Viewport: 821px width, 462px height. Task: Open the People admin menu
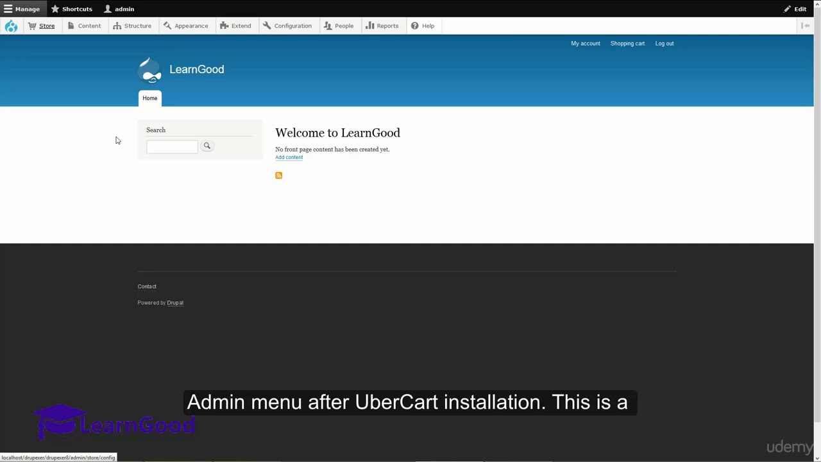click(x=339, y=26)
